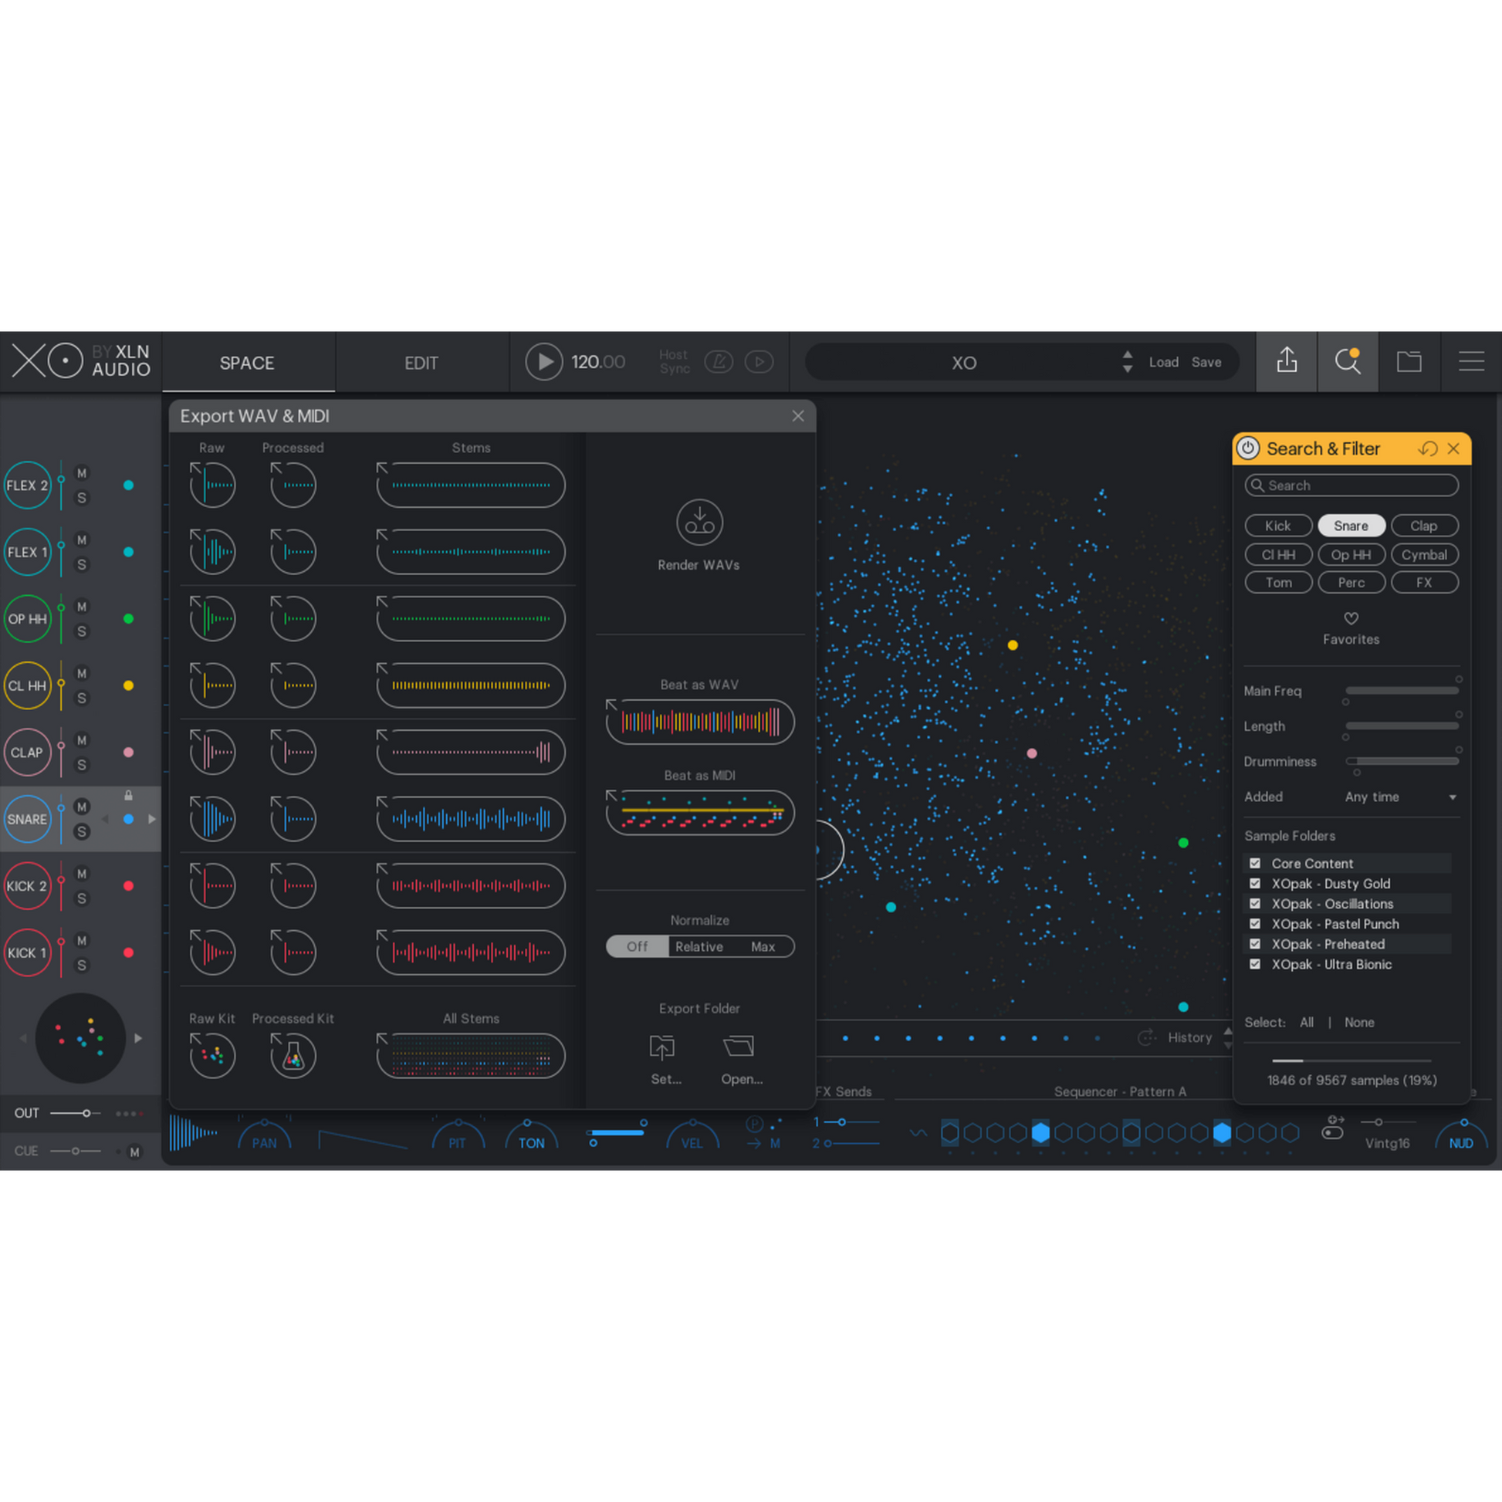Select the Cymbal filter tag
Viewport: 1502px width, 1502px height.
(1424, 554)
